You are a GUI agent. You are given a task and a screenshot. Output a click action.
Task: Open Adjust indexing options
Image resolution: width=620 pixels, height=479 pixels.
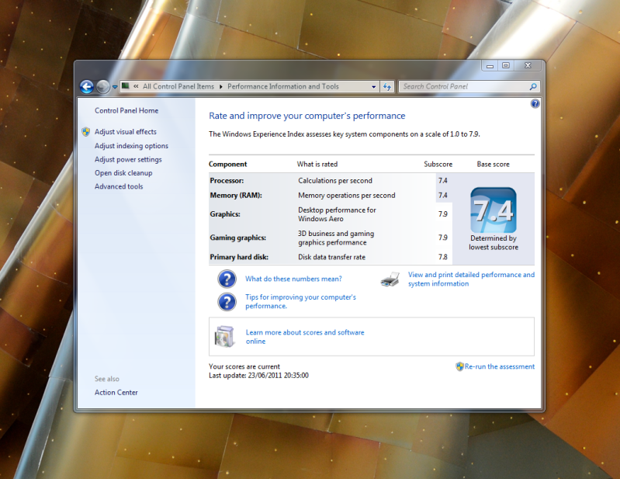(131, 146)
